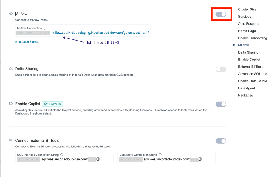Click the Enable Copilot section icon
277x177 pixels.
[11, 104]
